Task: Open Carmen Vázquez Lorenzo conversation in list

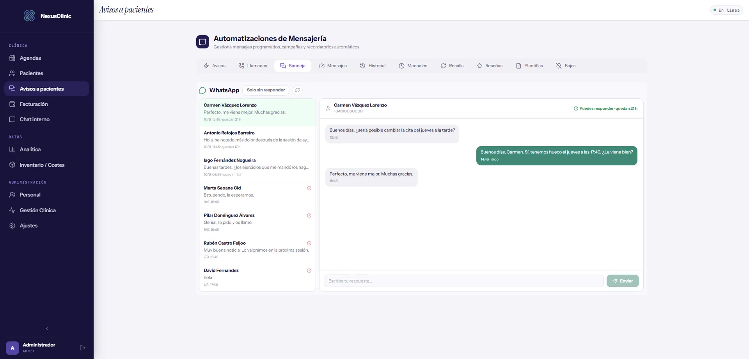Action: tap(257, 112)
